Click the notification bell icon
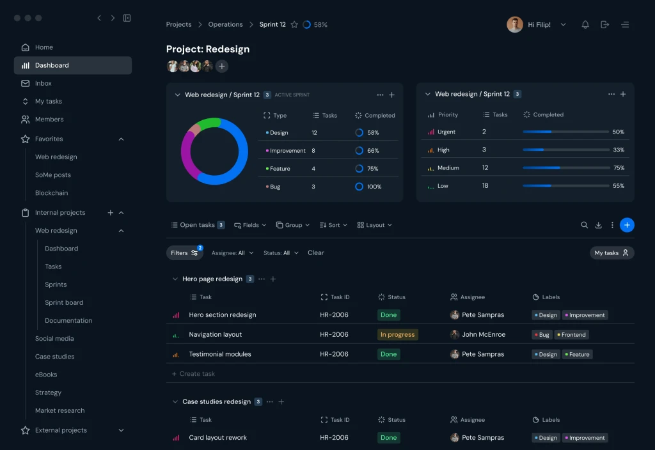Screen dimensions: 655x450 coord(585,25)
